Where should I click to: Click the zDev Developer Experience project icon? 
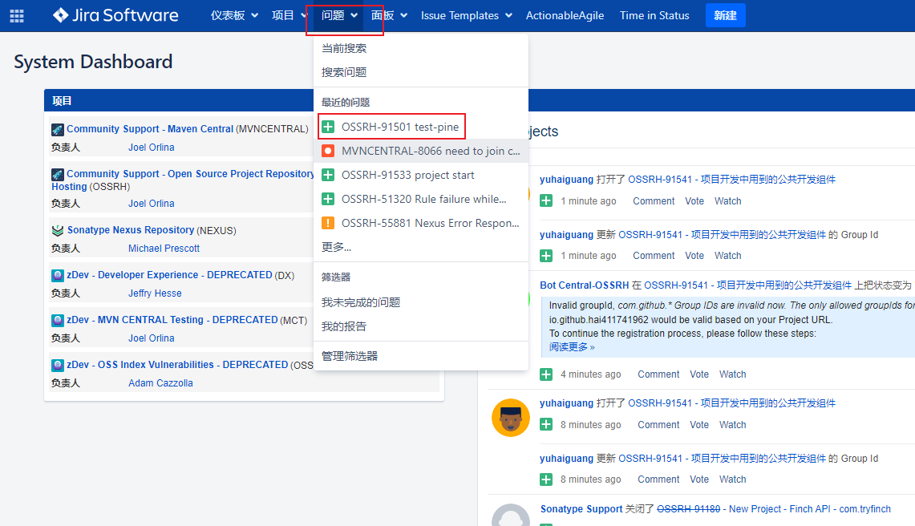pyautogui.click(x=57, y=276)
